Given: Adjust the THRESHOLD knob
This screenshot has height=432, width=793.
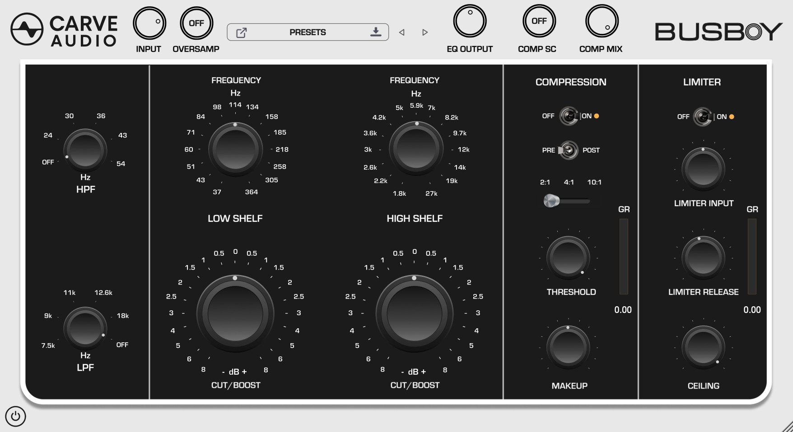Looking at the screenshot, I should tap(568, 258).
